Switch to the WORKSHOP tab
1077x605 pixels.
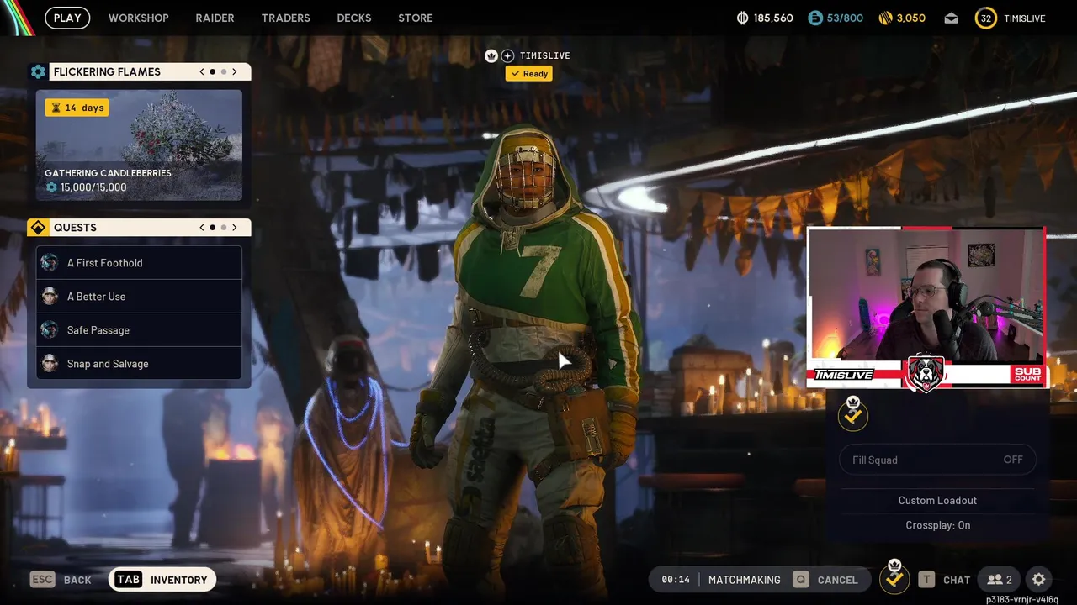(138, 18)
